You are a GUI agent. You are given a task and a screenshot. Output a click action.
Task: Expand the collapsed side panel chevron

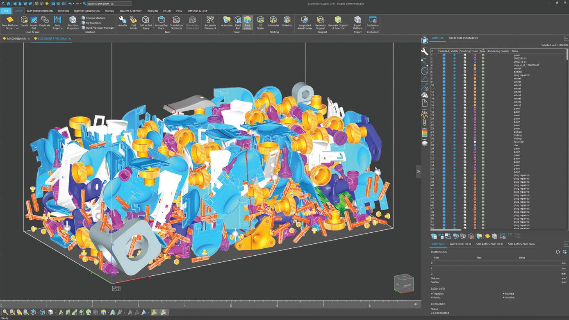coord(418,172)
